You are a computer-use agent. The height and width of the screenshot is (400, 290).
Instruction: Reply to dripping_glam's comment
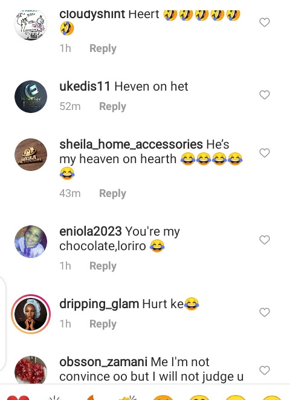click(x=103, y=324)
